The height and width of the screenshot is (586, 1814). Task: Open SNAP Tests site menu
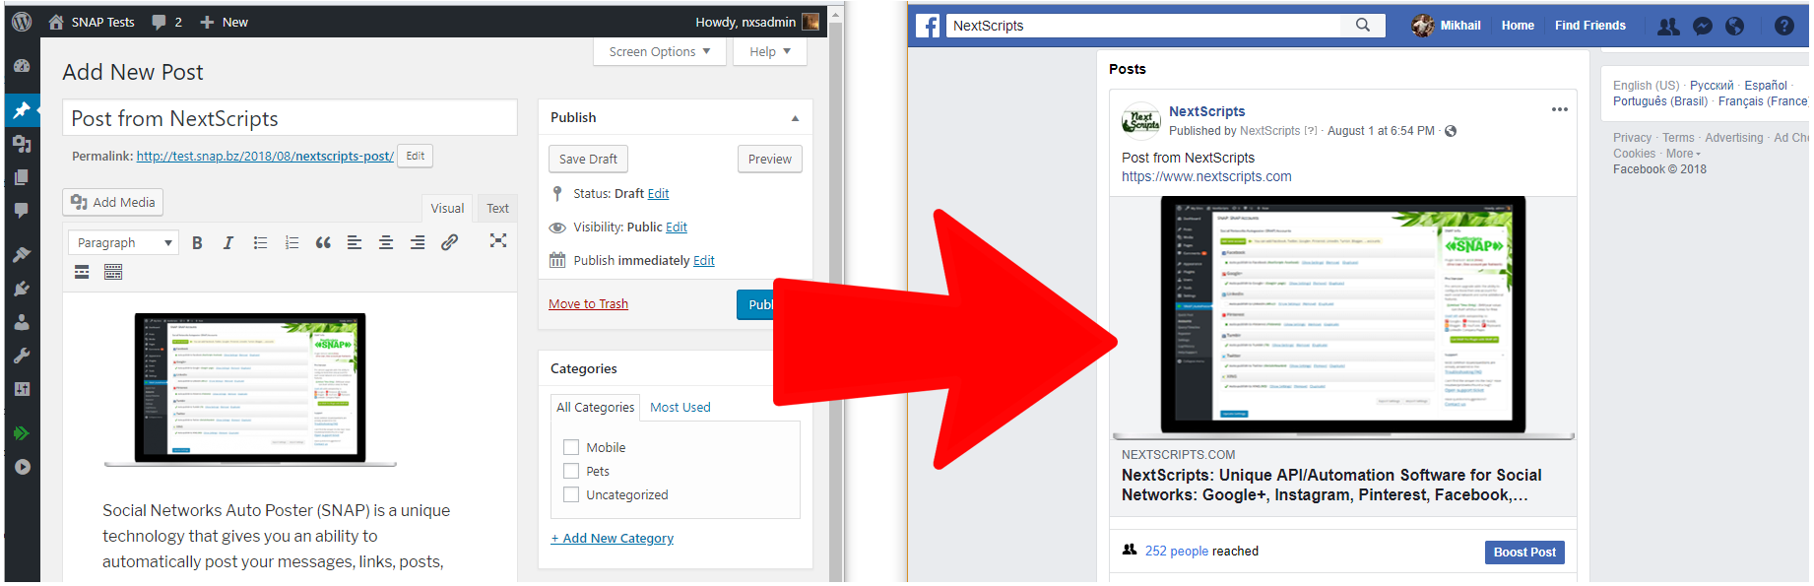click(x=92, y=22)
